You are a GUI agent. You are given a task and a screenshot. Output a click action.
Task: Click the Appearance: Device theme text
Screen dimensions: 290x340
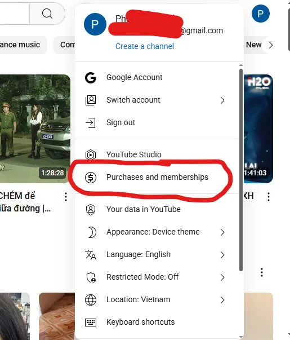coord(153,232)
